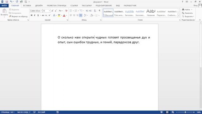
Task: Click the zoom slider handle
Action: [x=185, y=112]
